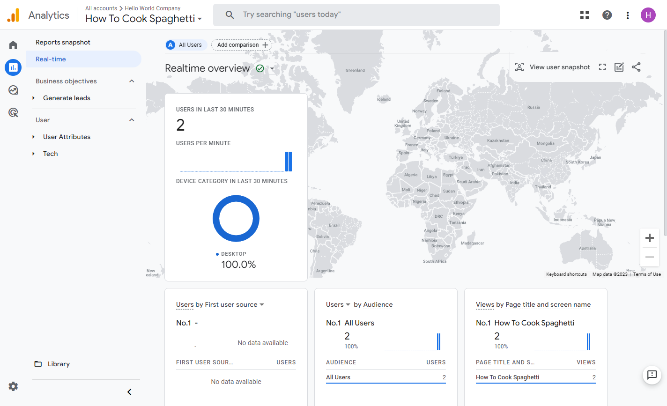Expand the Tech section

(50, 153)
